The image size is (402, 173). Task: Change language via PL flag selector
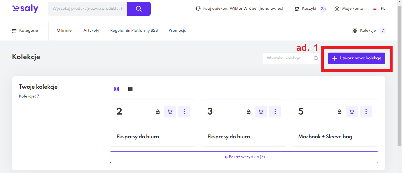379,9
